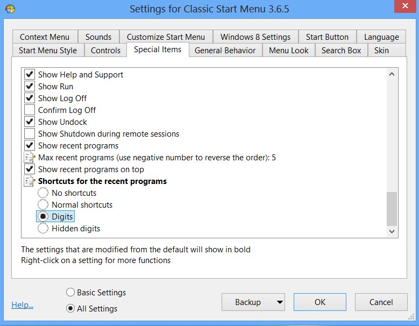This screenshot has width=419, height=326.
Task: Go to Windows 8 Settings tab
Action: click(x=255, y=37)
